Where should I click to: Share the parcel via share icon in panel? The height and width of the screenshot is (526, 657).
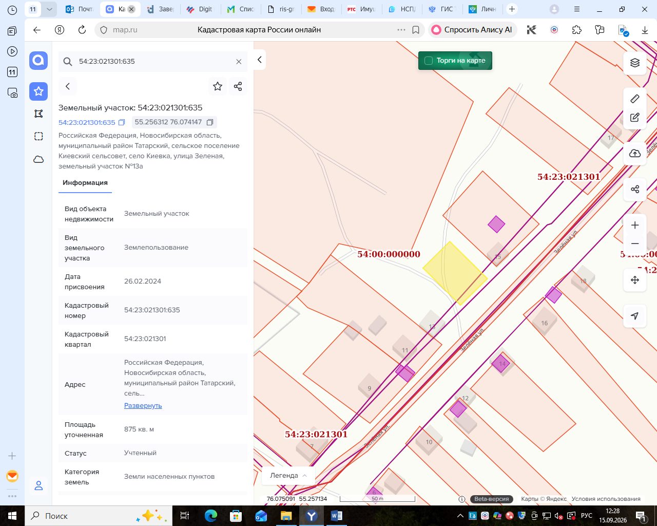(238, 86)
